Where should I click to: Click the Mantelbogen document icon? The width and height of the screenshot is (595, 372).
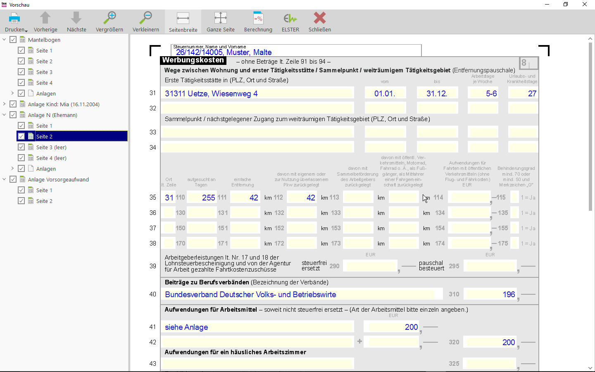click(23, 40)
